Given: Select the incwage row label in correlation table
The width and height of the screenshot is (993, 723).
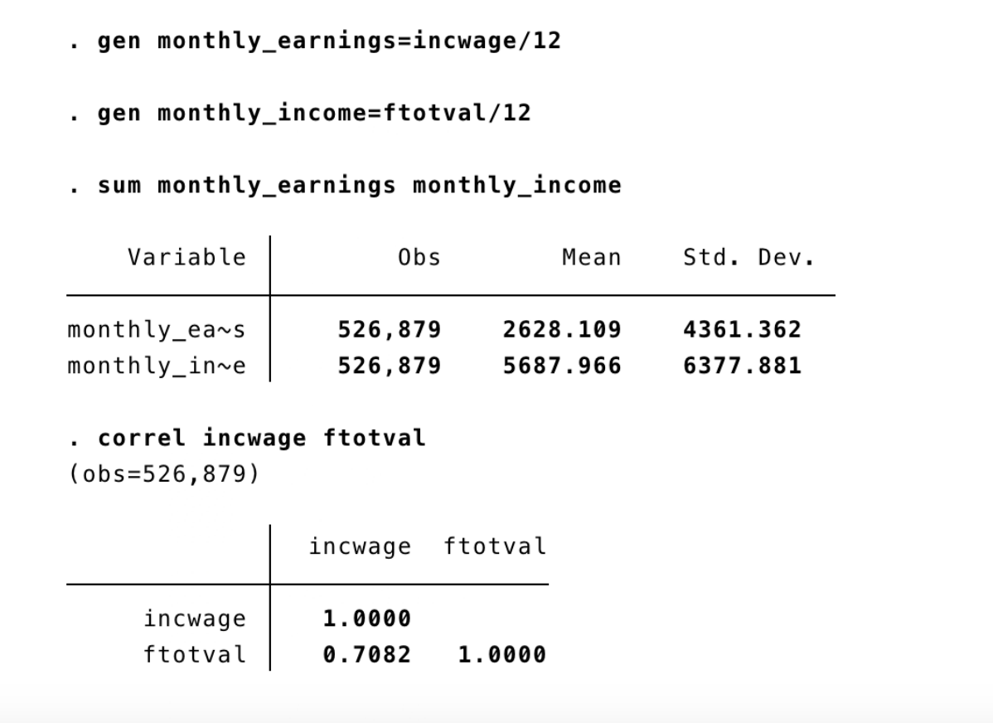Looking at the screenshot, I should coord(194,619).
